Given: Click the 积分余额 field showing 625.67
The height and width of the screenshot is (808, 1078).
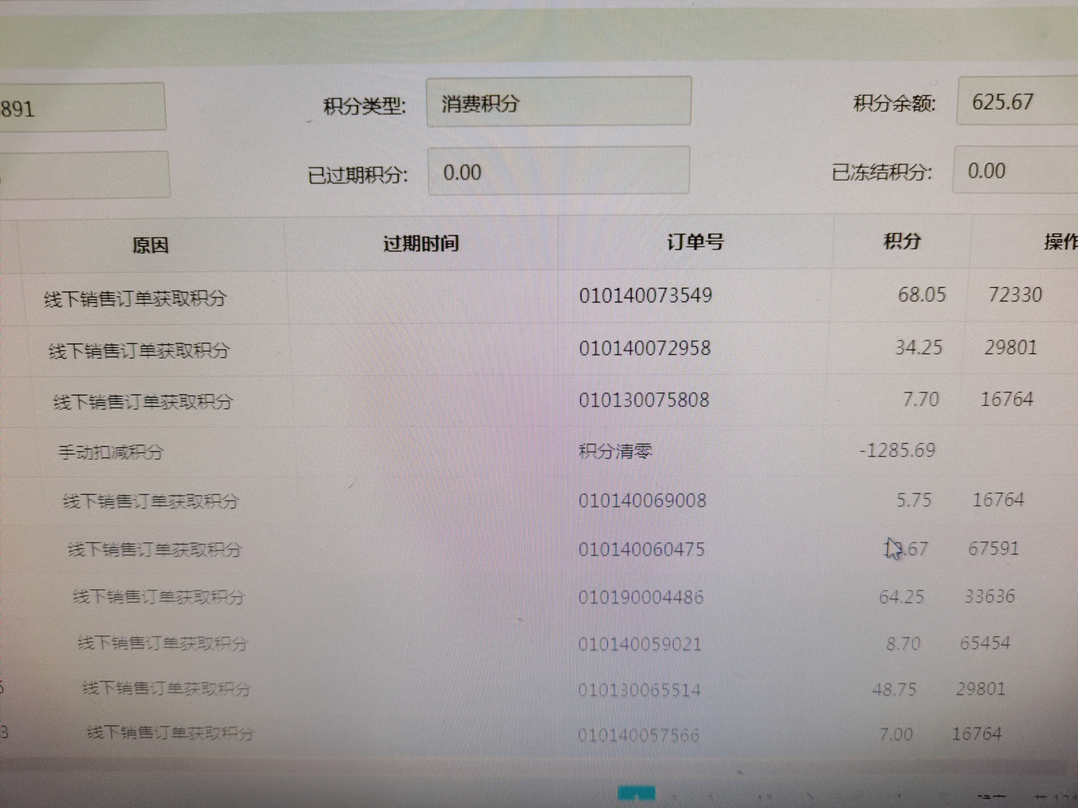Looking at the screenshot, I should click(1016, 102).
